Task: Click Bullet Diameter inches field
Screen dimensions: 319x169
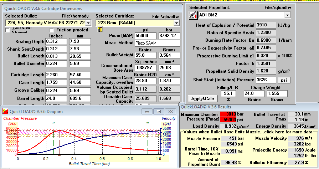Action: coord(56,63)
